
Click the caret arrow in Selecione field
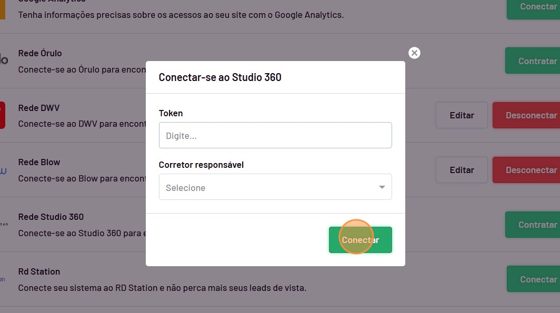point(382,187)
